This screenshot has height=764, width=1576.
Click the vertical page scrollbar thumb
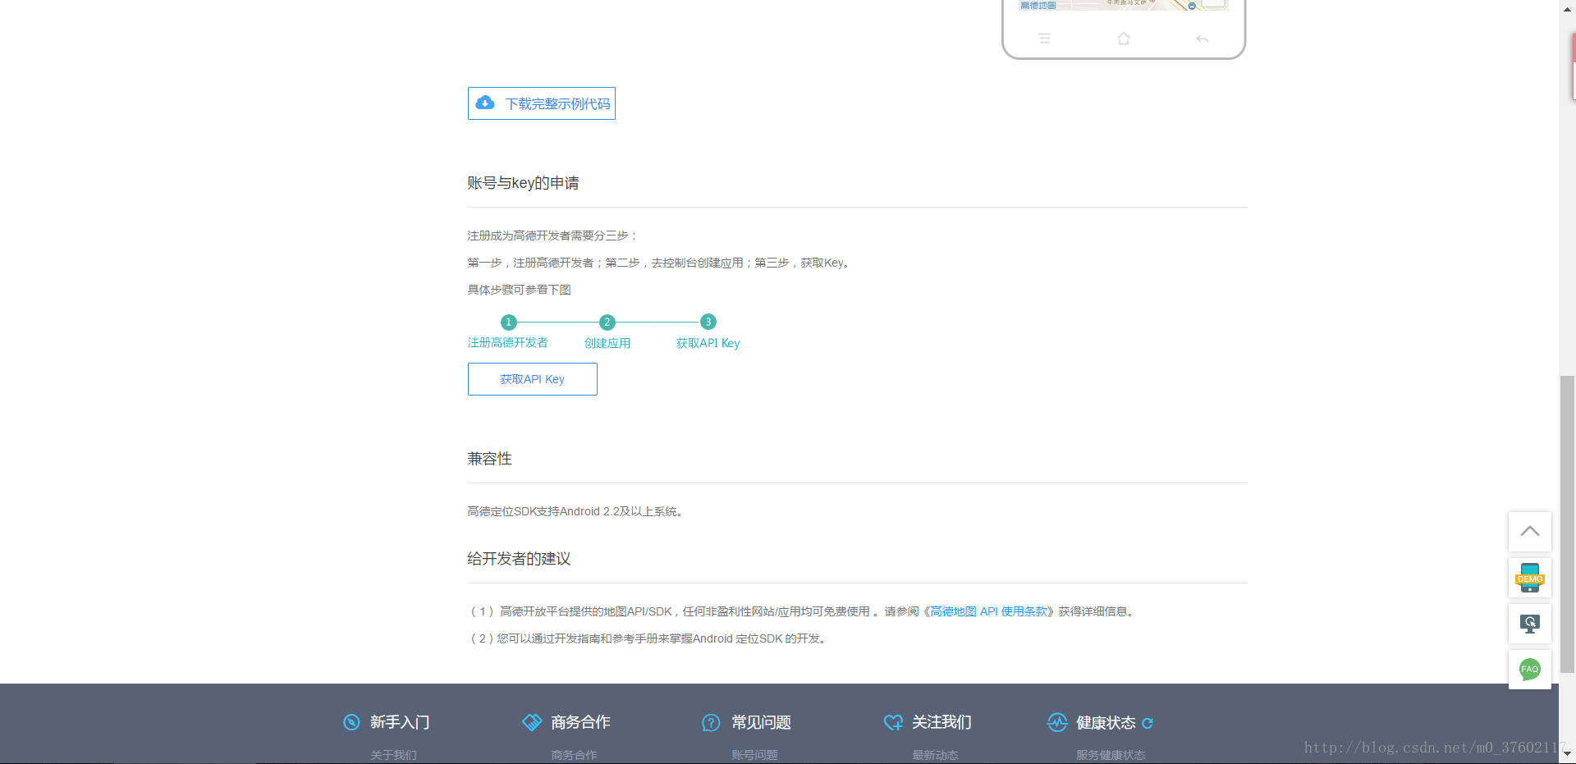coord(1567,524)
